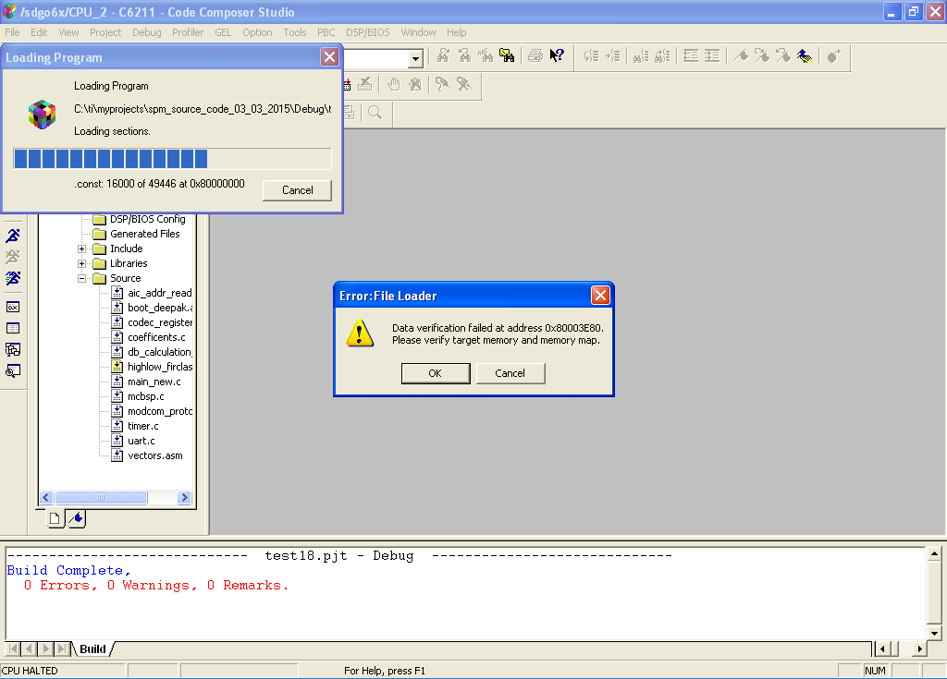Click the 'Build Complete,' text in output
947x679 pixels.
(68, 570)
